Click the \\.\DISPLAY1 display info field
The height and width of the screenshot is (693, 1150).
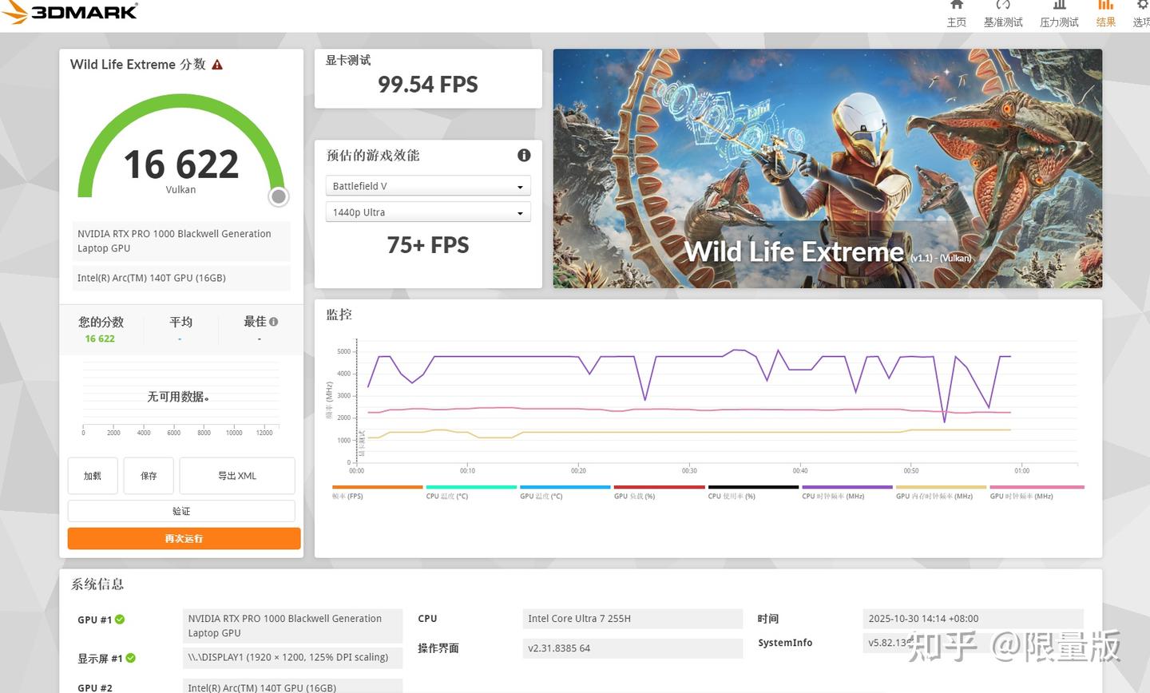(x=292, y=657)
